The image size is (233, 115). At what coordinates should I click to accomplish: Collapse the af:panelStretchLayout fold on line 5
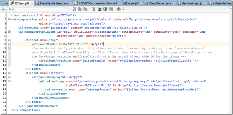coord(9,32)
